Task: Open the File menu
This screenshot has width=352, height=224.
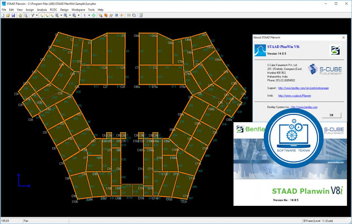Action: pos(4,10)
